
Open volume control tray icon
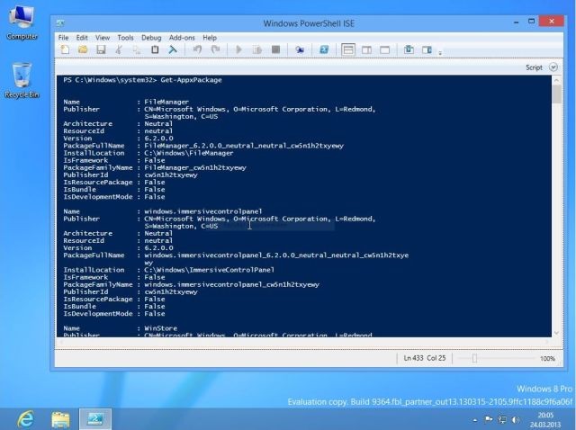(516, 419)
